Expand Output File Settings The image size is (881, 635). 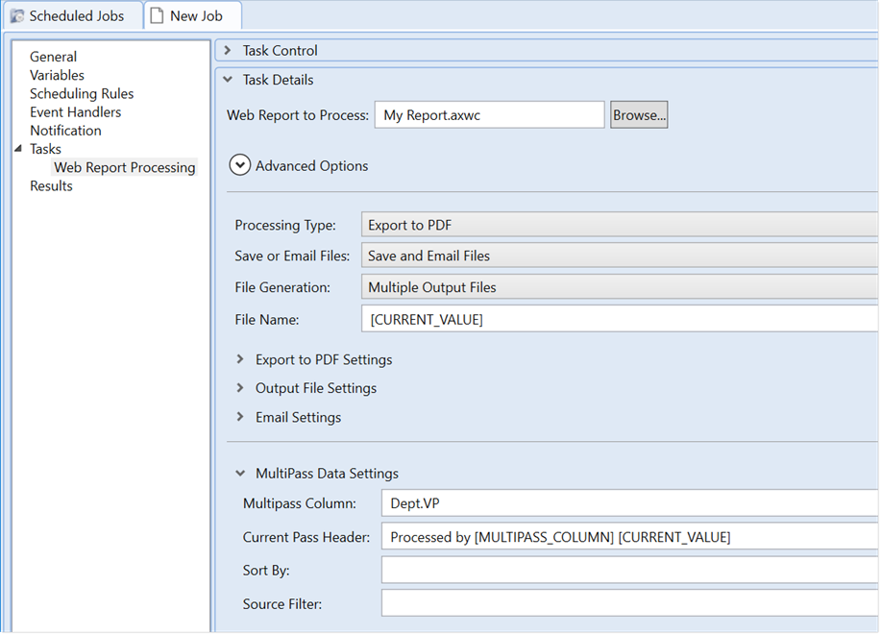point(240,388)
